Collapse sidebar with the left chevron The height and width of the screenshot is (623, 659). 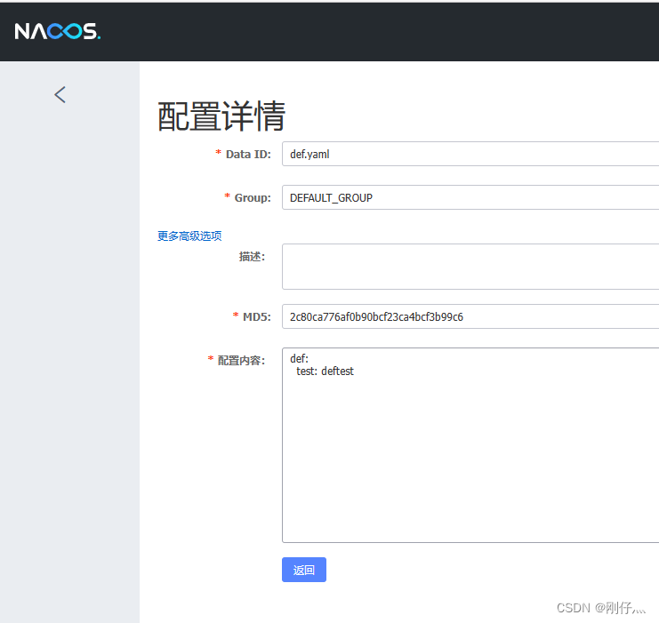[60, 94]
